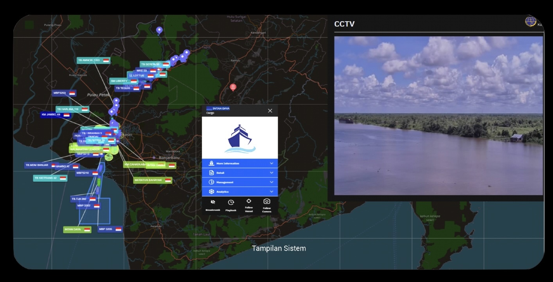
Task: Expand the Analytics section
Action: [x=240, y=192]
